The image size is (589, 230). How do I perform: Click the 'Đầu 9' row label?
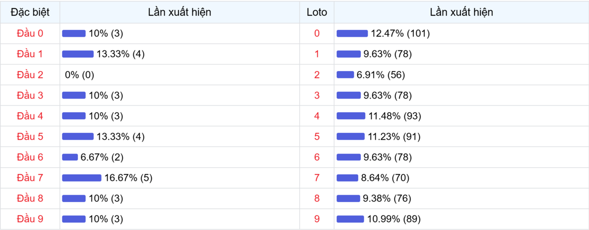point(30,219)
